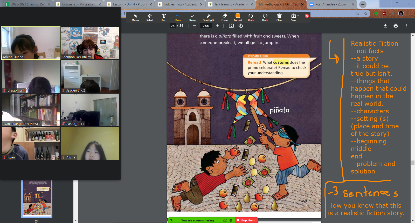Viewport: 415px width, 223px height.
Task: Clear all annotations with trash icon
Action: coord(279,17)
